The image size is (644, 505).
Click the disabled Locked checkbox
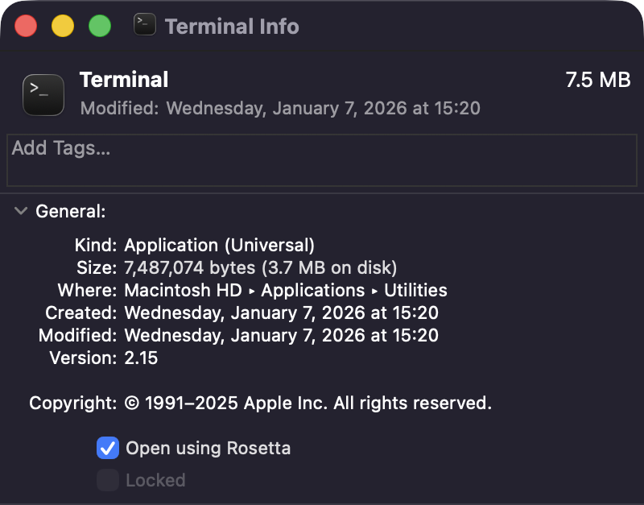[108, 480]
